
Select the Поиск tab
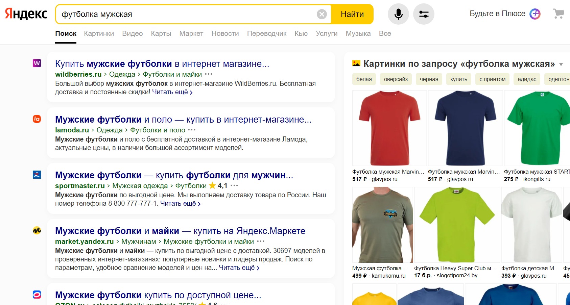pyautogui.click(x=66, y=33)
